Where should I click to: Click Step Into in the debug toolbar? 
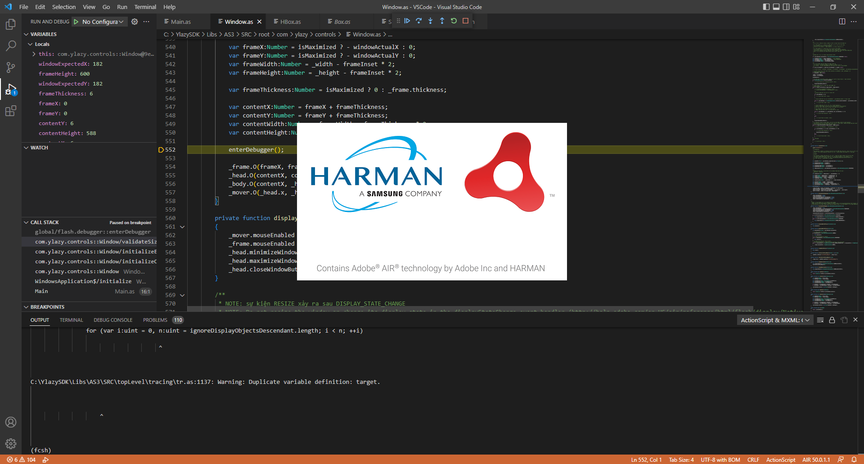431,21
